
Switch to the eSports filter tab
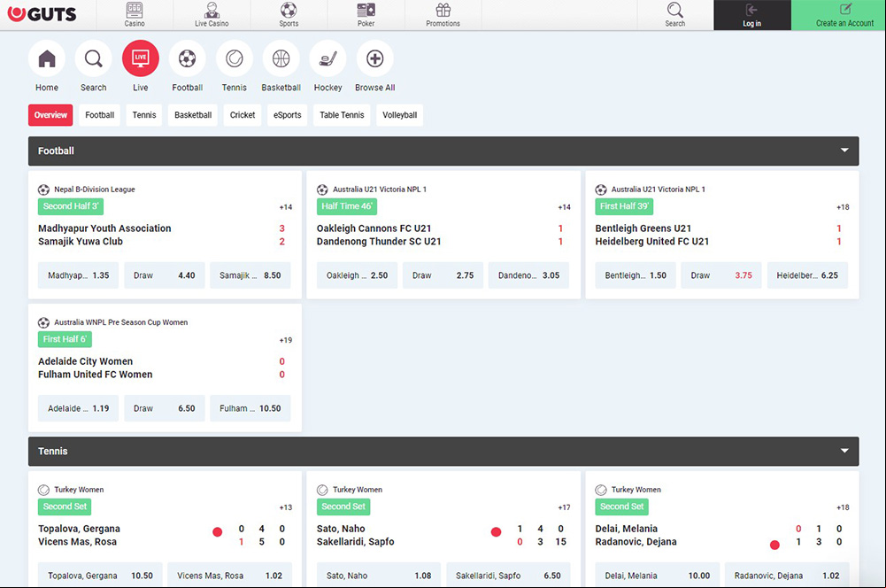[x=287, y=115]
